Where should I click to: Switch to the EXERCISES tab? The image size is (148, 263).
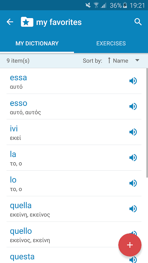click(111, 43)
